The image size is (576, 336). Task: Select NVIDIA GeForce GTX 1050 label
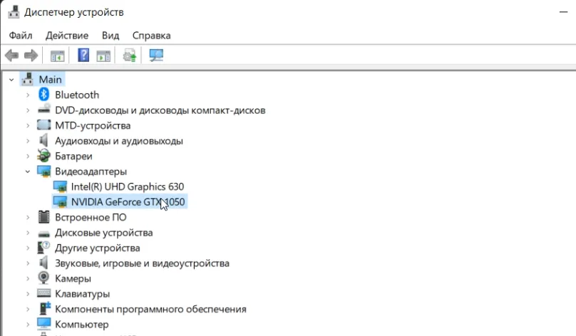[x=128, y=201]
